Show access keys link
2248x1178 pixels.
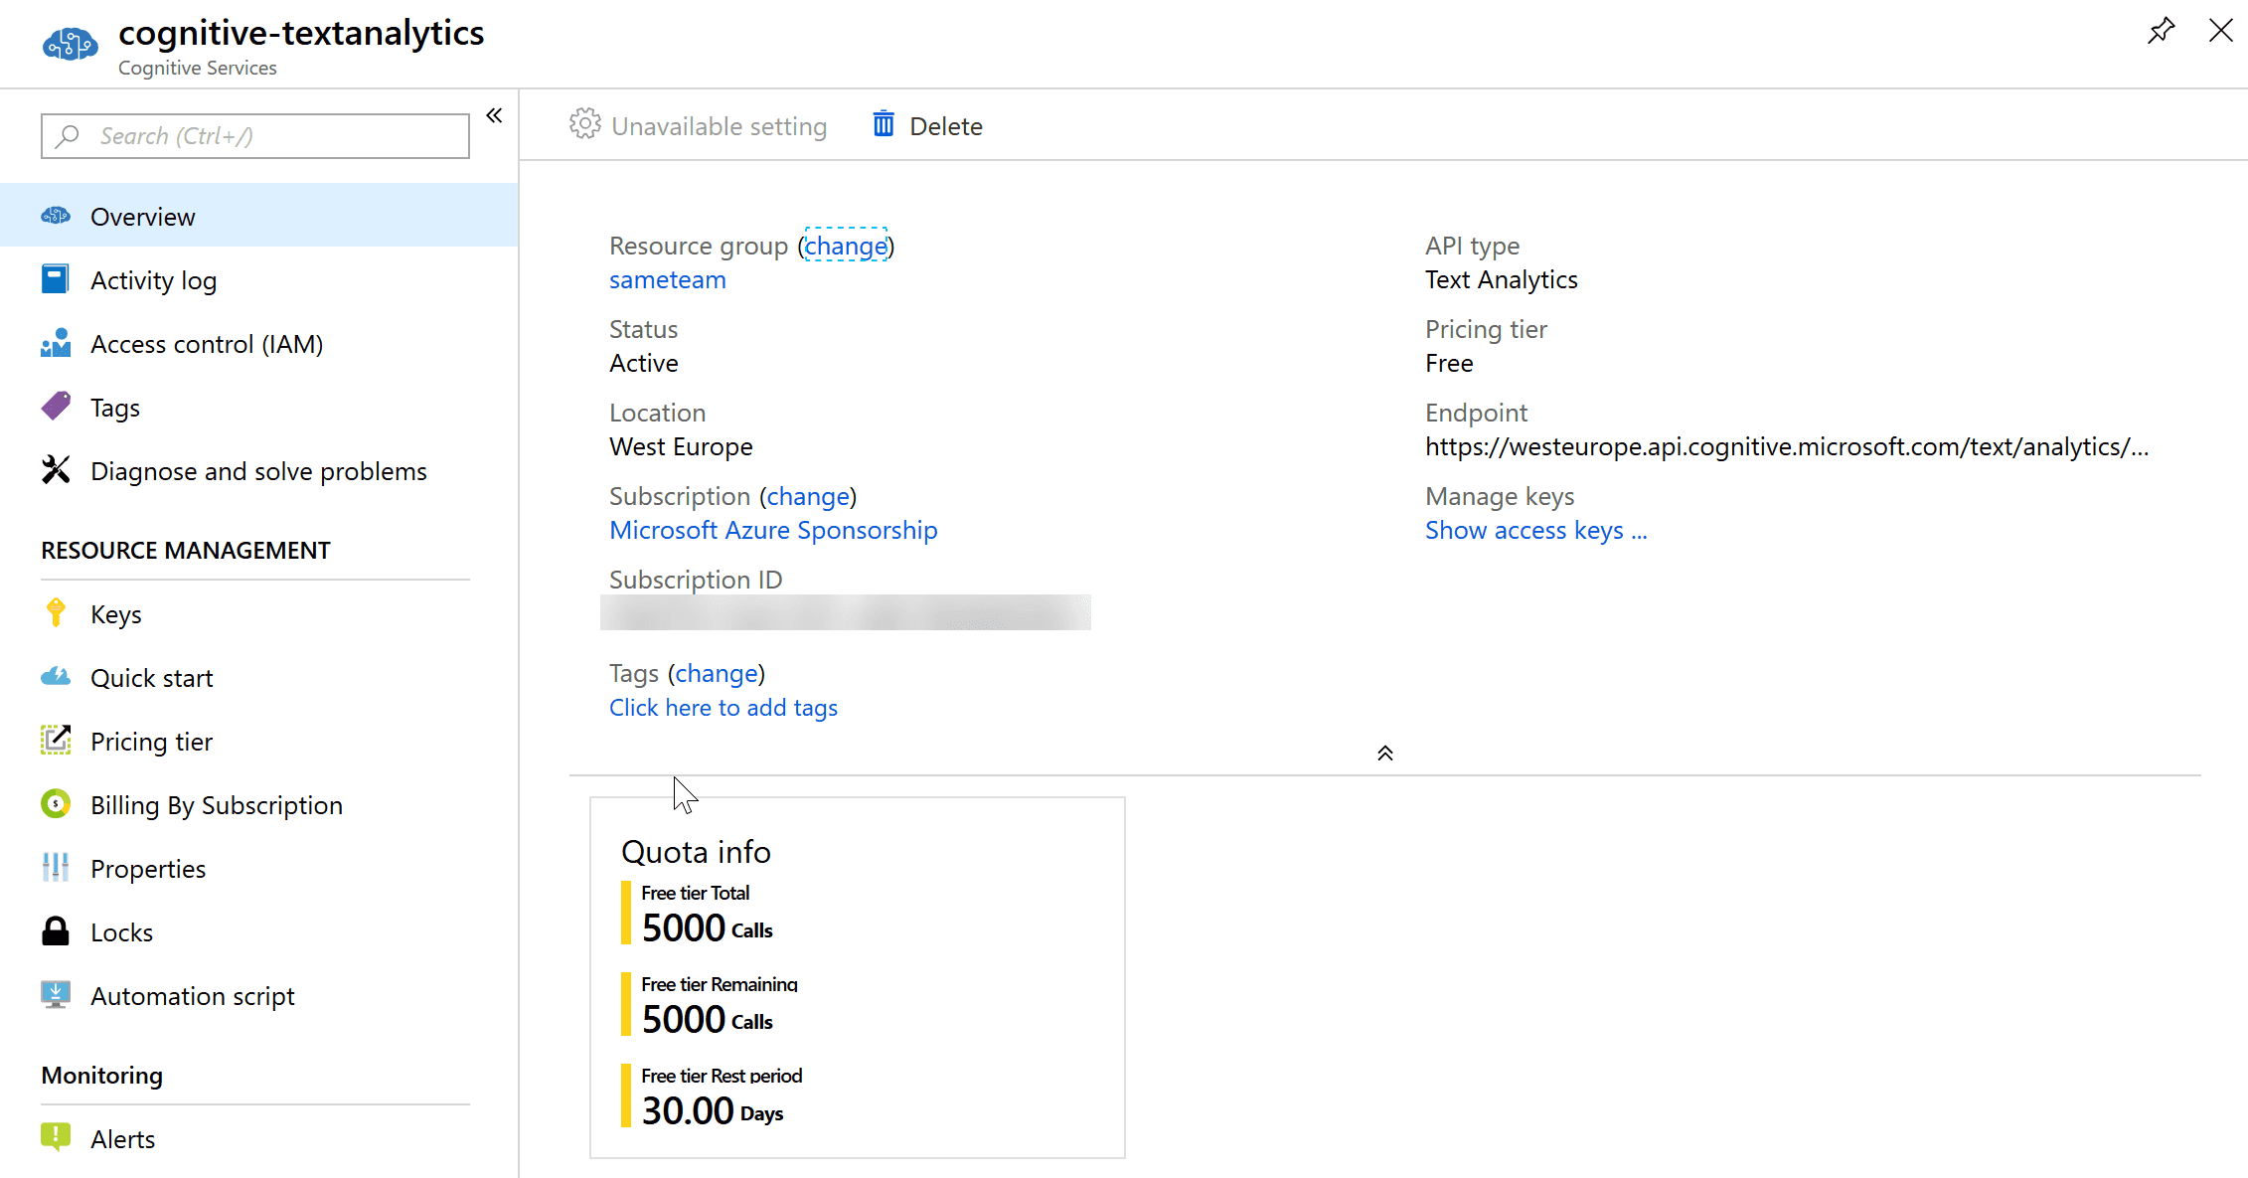tap(1535, 530)
